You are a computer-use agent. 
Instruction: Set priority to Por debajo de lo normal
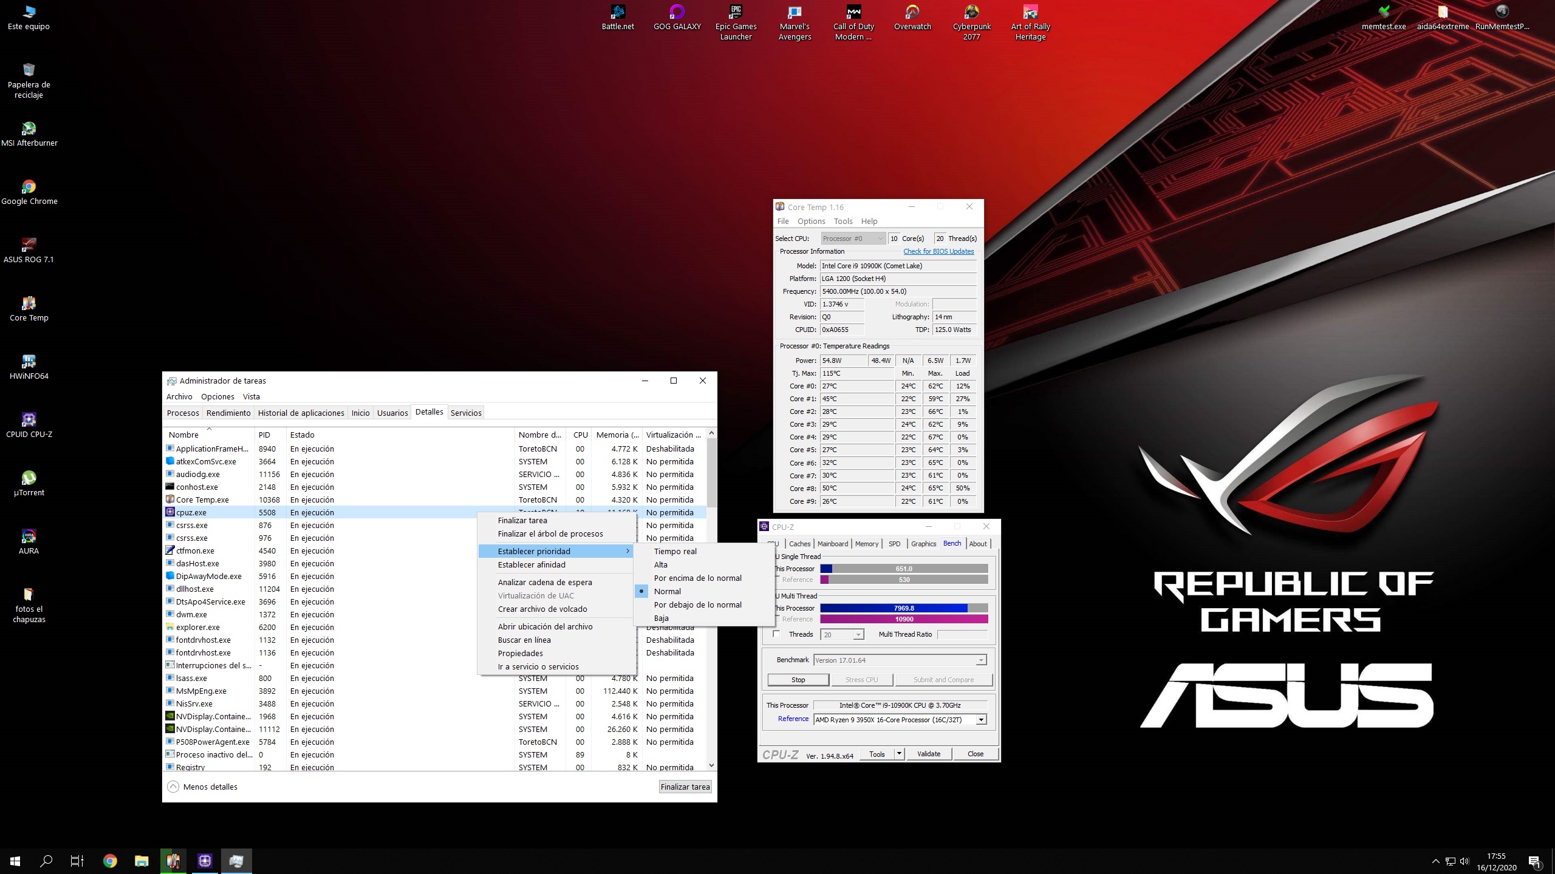tap(703, 605)
